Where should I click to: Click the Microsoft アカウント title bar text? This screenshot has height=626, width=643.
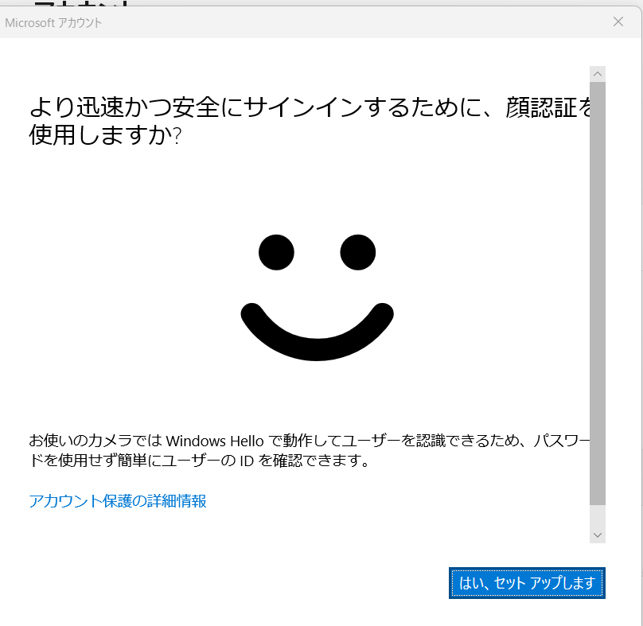tap(53, 22)
